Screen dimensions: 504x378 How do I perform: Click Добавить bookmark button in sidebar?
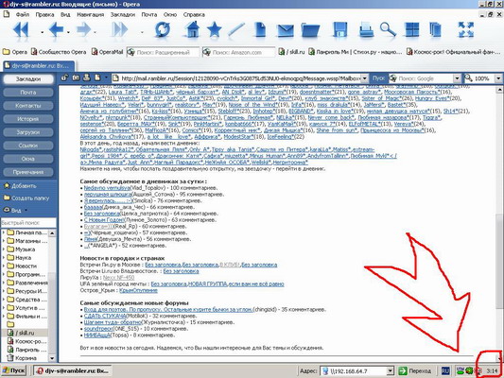tap(20, 186)
